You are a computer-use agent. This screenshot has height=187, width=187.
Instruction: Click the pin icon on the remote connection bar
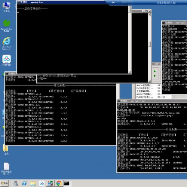pos(113,3)
